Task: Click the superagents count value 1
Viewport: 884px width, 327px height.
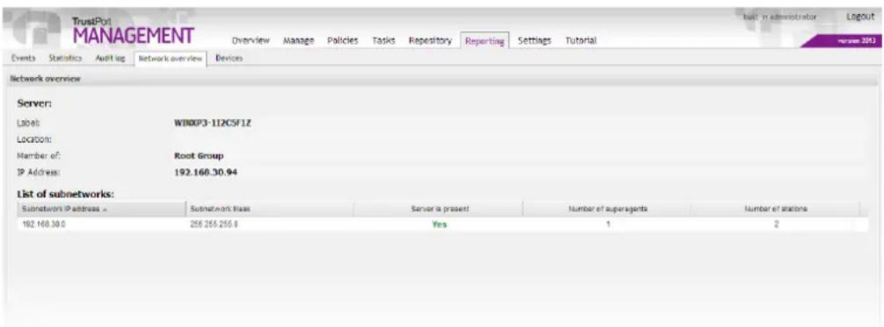Action: [608, 224]
